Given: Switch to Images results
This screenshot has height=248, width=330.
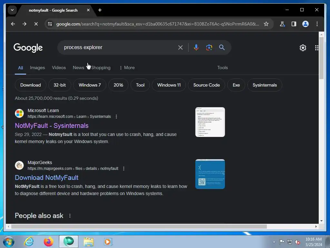Looking at the screenshot, I should (37, 68).
